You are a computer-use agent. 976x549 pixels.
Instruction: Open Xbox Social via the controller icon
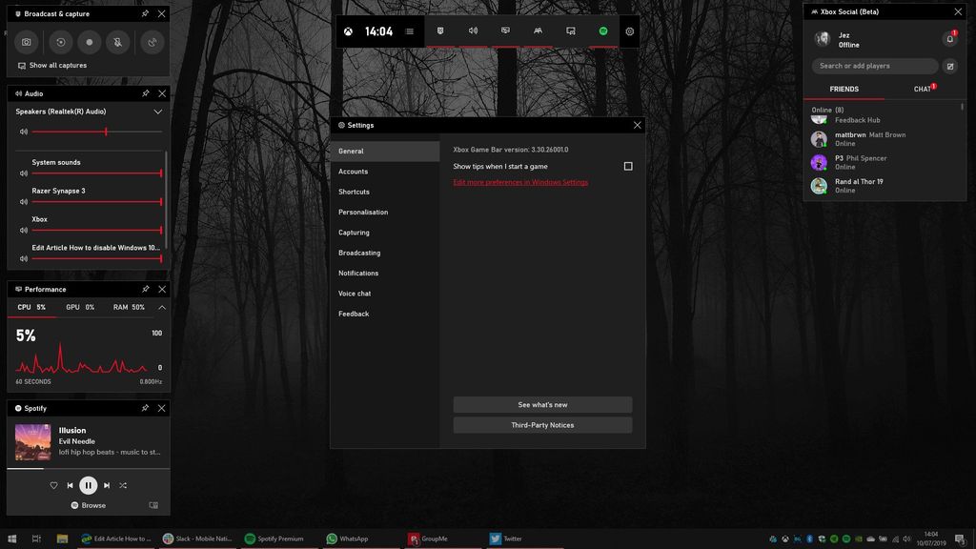538,30
